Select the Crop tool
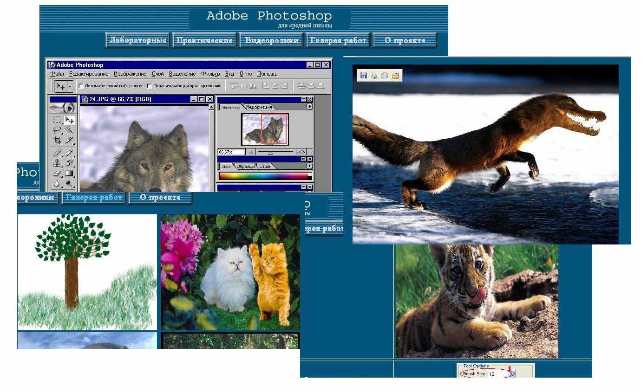Viewport: 641px width, 392px height. pos(57,140)
